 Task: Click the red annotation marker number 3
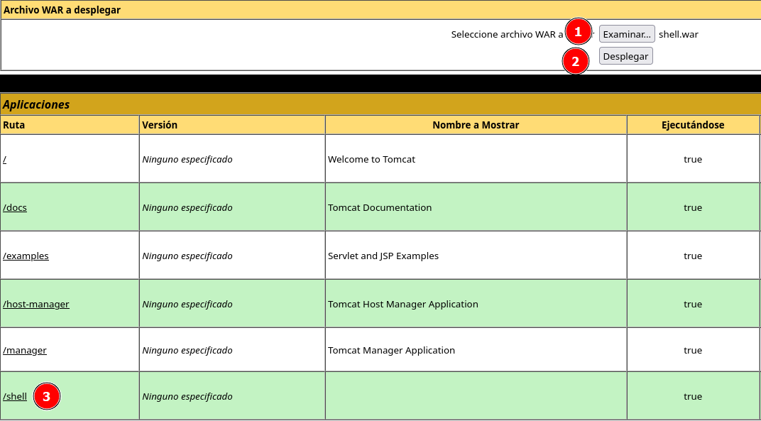click(x=47, y=396)
